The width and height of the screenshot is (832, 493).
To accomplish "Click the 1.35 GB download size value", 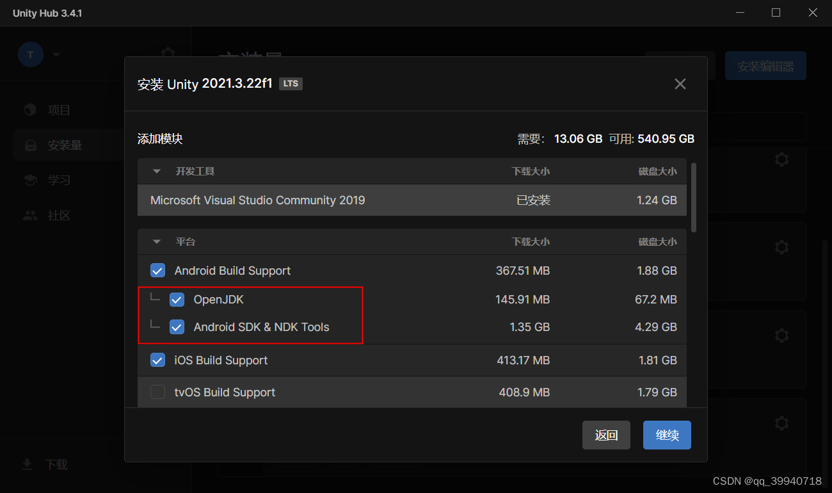I will 530,327.
